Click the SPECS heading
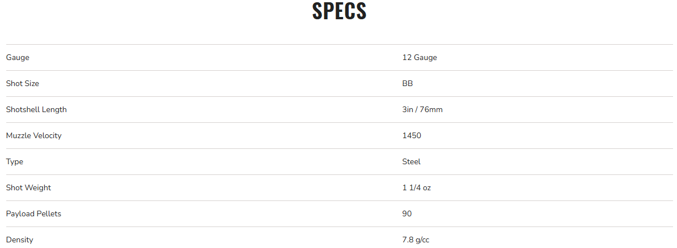The image size is (677, 248). pyautogui.click(x=339, y=12)
